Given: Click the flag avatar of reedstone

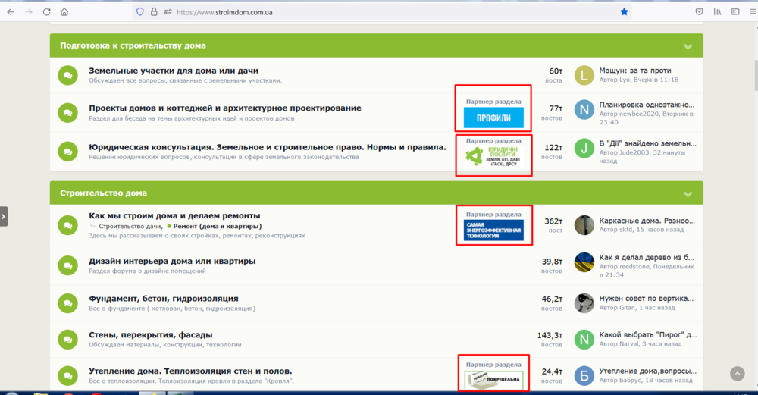Looking at the screenshot, I should [584, 262].
